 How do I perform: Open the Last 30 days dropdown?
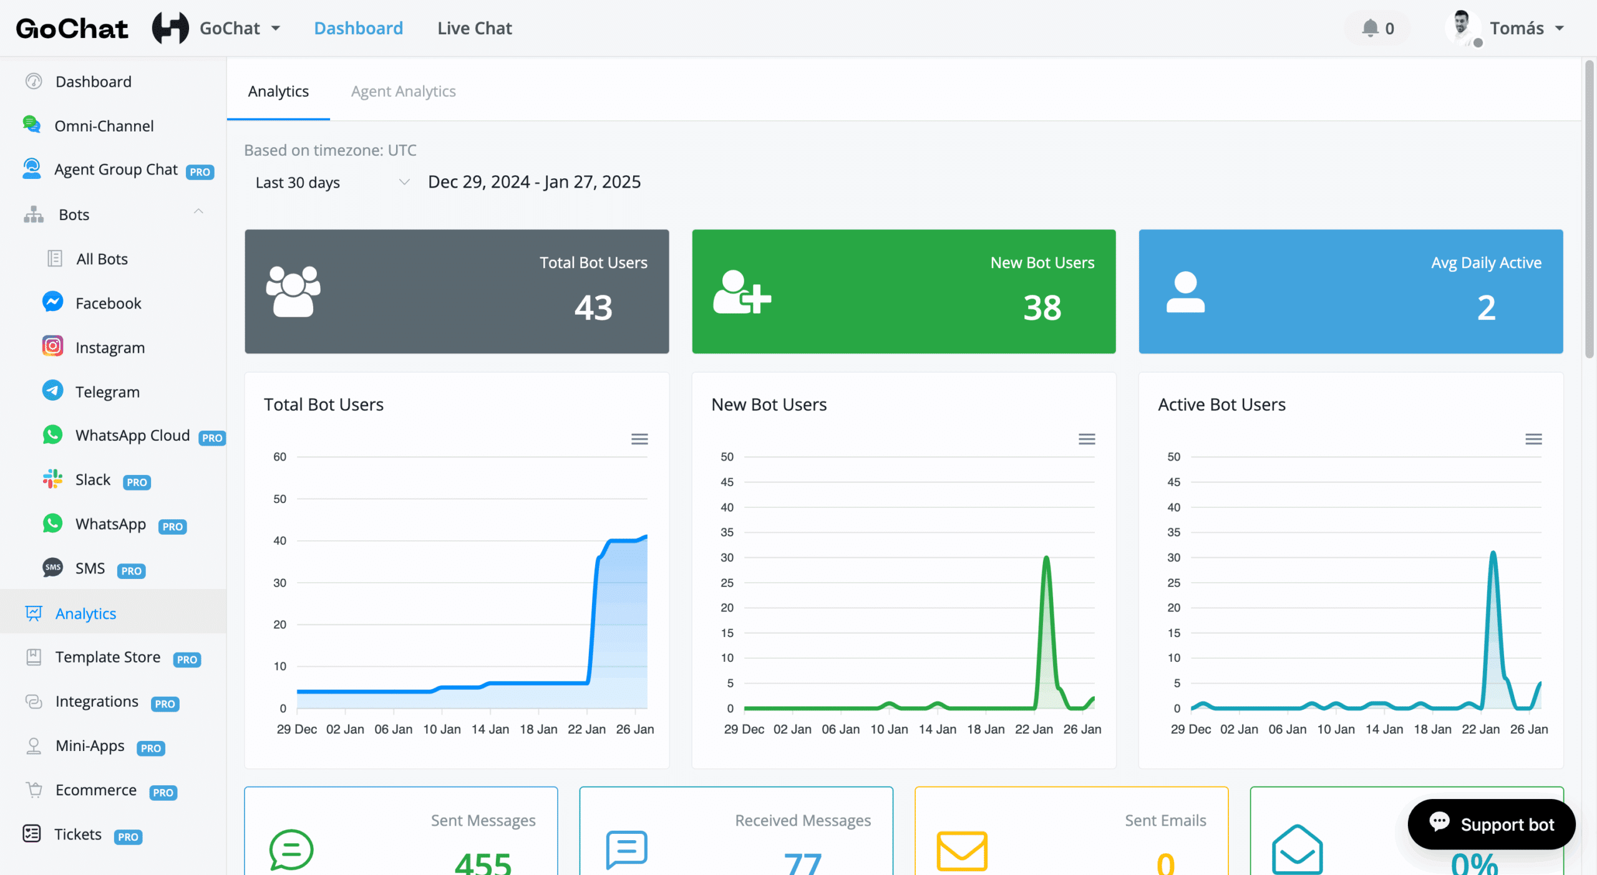point(332,182)
